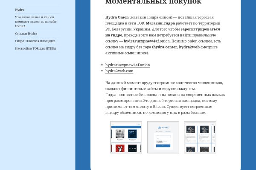This screenshot has height=170, width=256.
Task: Open the first screenshot thumbnail with shop tiles
Action: point(126,137)
